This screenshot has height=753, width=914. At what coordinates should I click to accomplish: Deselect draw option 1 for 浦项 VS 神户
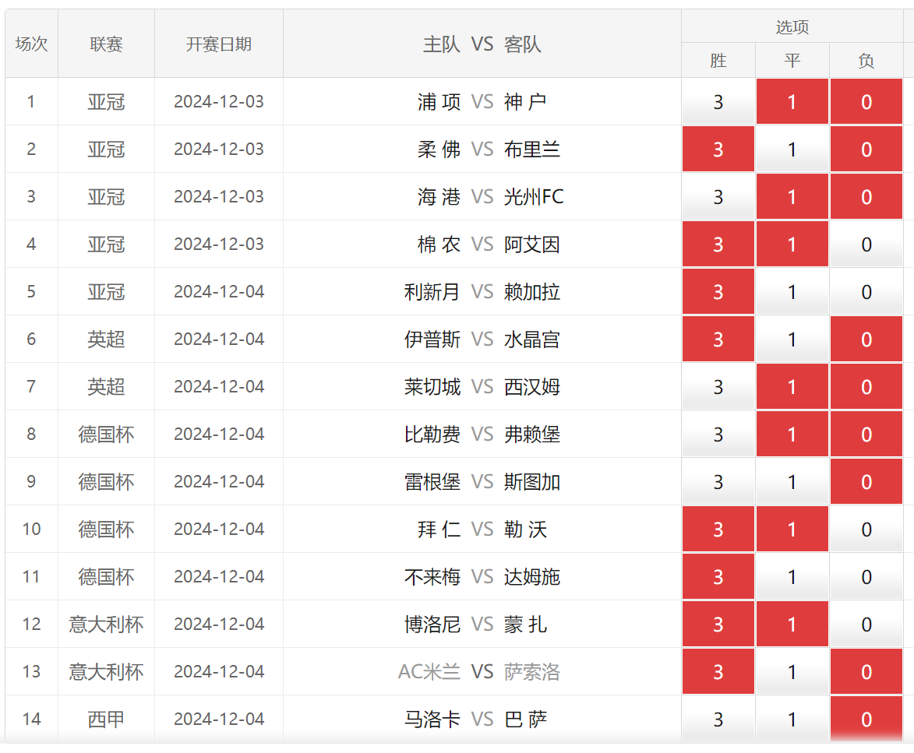tap(792, 102)
